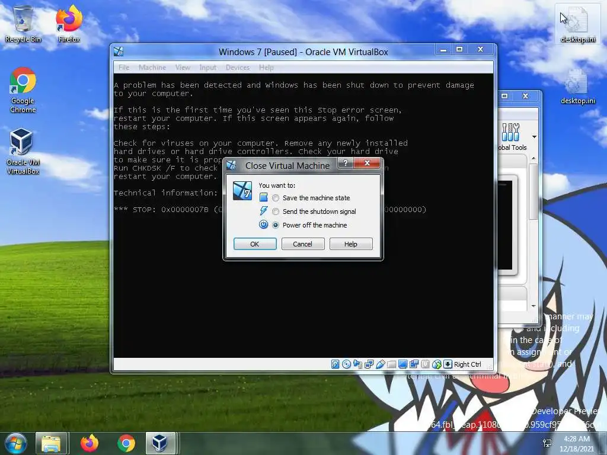Click the audio status icon

point(357,364)
